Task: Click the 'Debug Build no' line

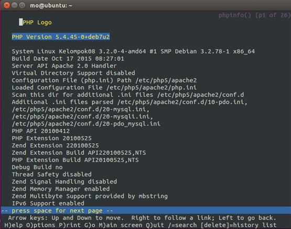Action: [37, 167]
